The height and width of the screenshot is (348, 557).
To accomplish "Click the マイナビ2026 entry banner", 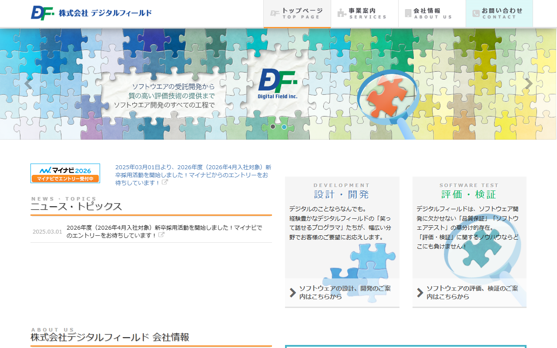I will click(x=65, y=173).
